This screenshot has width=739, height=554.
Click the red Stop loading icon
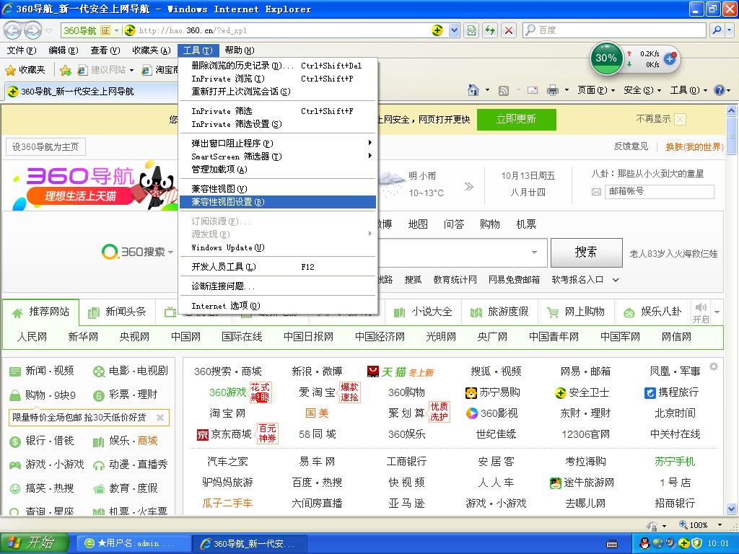(510, 30)
